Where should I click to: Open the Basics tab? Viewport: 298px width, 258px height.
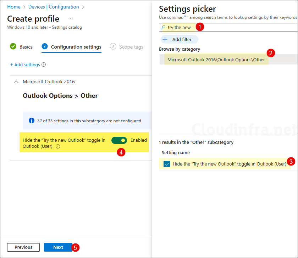click(x=26, y=46)
